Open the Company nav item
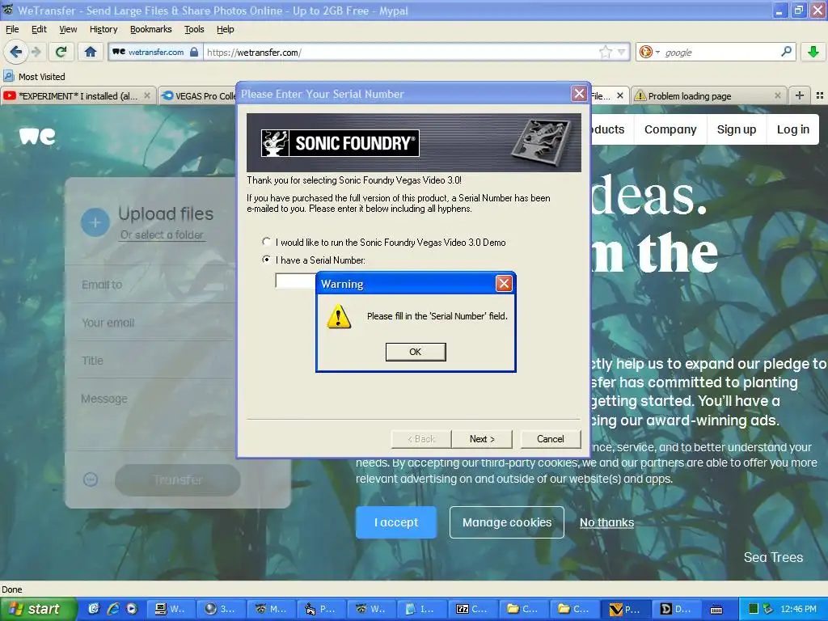The image size is (828, 621). [x=670, y=129]
